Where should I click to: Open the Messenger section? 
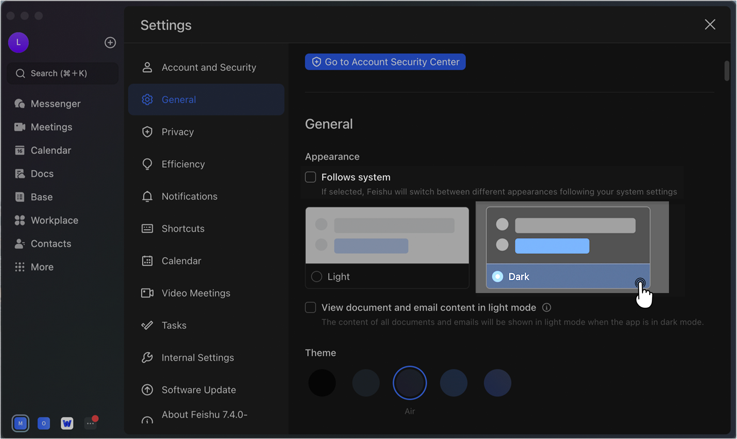[x=55, y=103]
